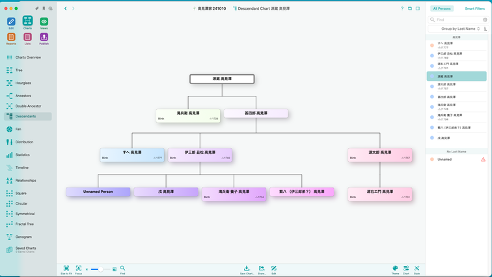This screenshot has height=277, width=492.
Task: Select the 源太郎 高見澤 chart box
Action: tap(379, 155)
